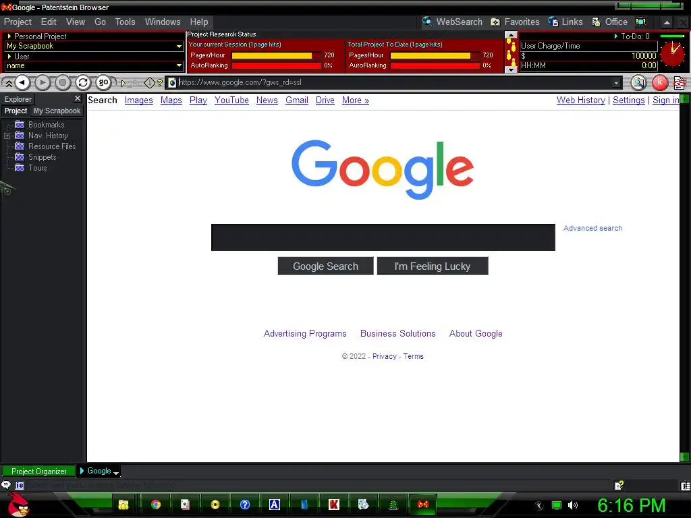Select the Snippets folder

(36, 157)
